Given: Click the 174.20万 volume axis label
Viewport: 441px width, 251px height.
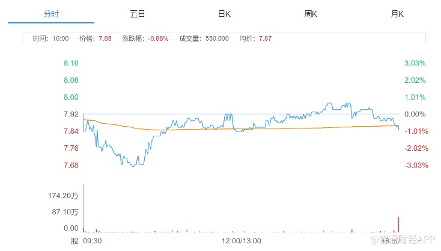Looking at the screenshot, I should pos(64,196).
